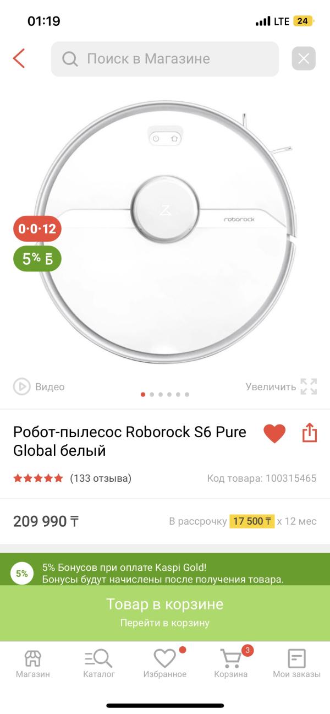Open the Мои заказы tab
Viewport: 330px width, 714px height.
296,663
